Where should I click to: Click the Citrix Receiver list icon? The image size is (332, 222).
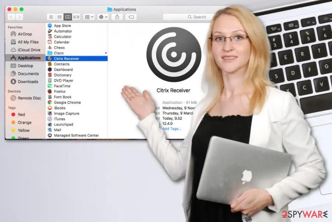pyautogui.click(x=50, y=59)
